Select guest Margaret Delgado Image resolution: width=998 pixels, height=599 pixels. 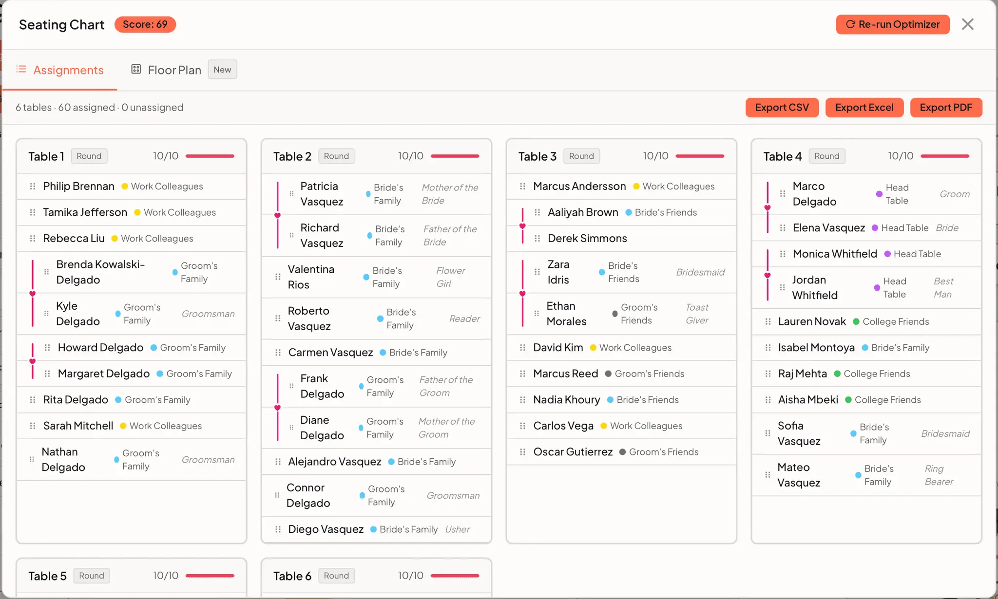pos(132,374)
